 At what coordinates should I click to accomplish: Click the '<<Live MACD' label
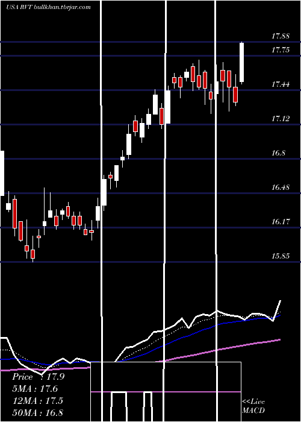coord(253,406)
